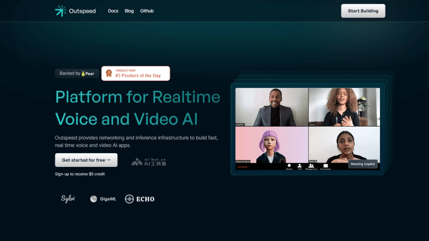This screenshot has width=429, height=241.
Task: Click the Product Hunt medal icon
Action: (109, 74)
